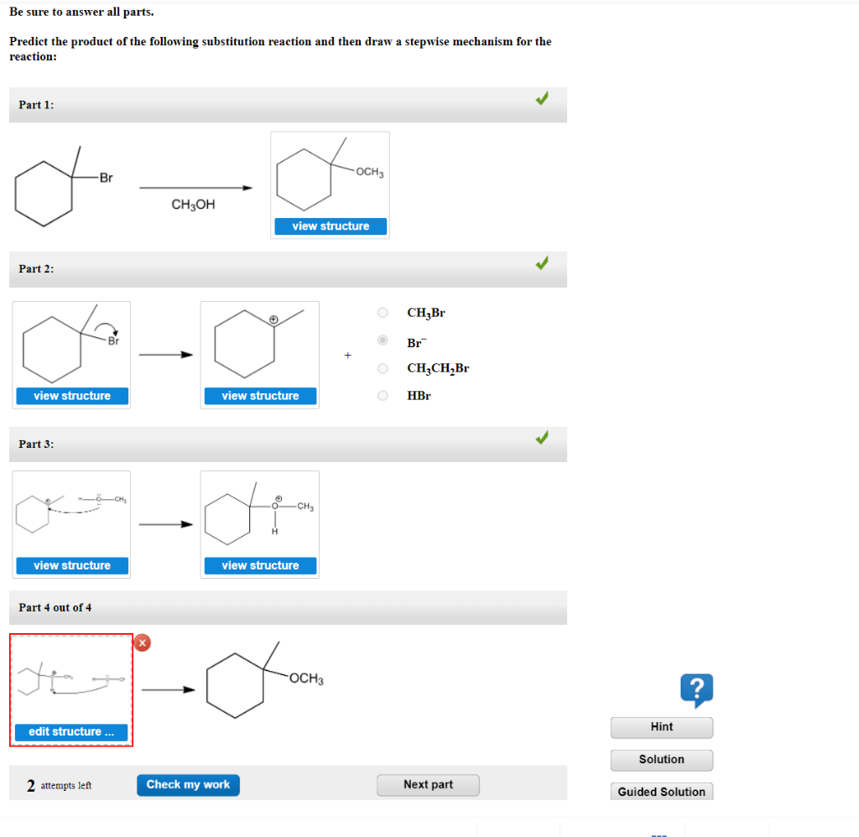The height and width of the screenshot is (837, 859).
Task: Select the CH3Br answer option
Action: pos(383,312)
